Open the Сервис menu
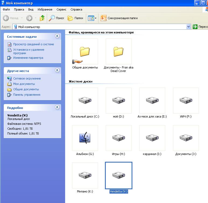The image size is (208, 203). (x=61, y=9)
